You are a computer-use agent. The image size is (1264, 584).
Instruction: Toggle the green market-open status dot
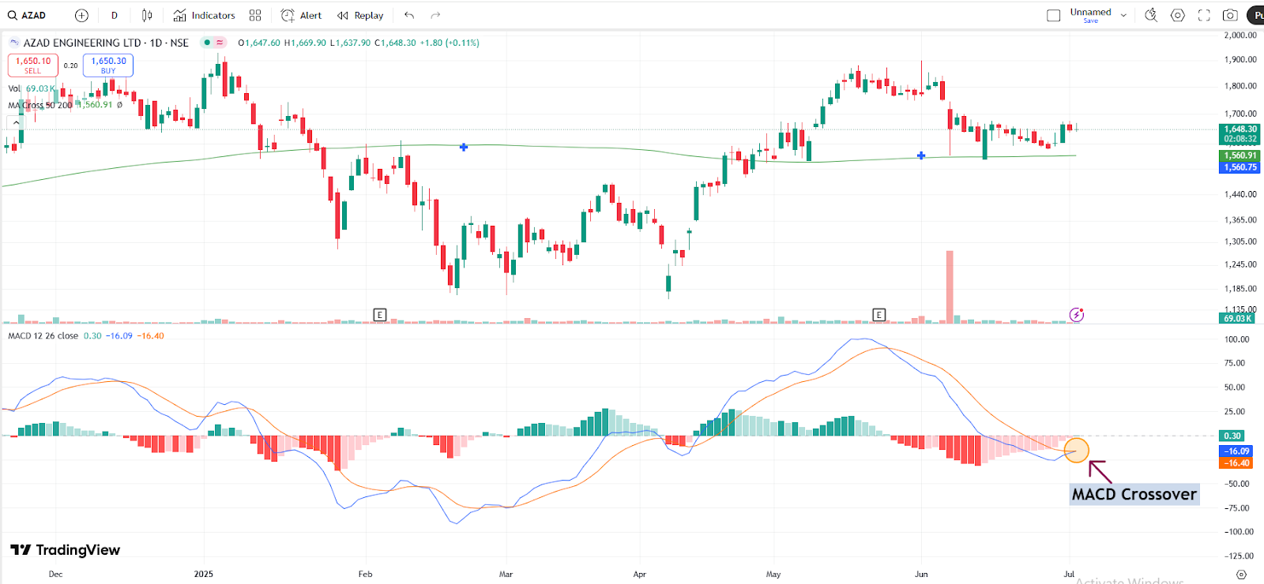(x=207, y=43)
